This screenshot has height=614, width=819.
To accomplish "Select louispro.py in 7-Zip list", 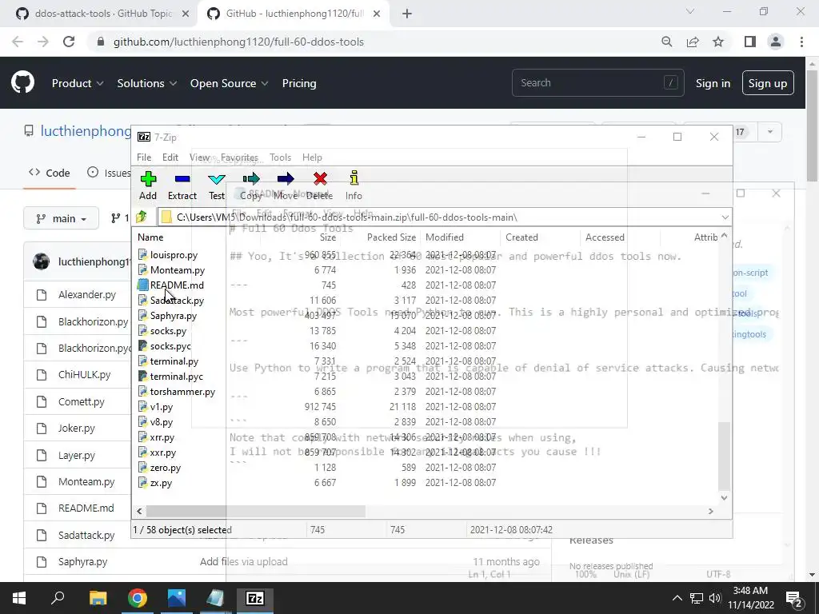I will click(174, 255).
